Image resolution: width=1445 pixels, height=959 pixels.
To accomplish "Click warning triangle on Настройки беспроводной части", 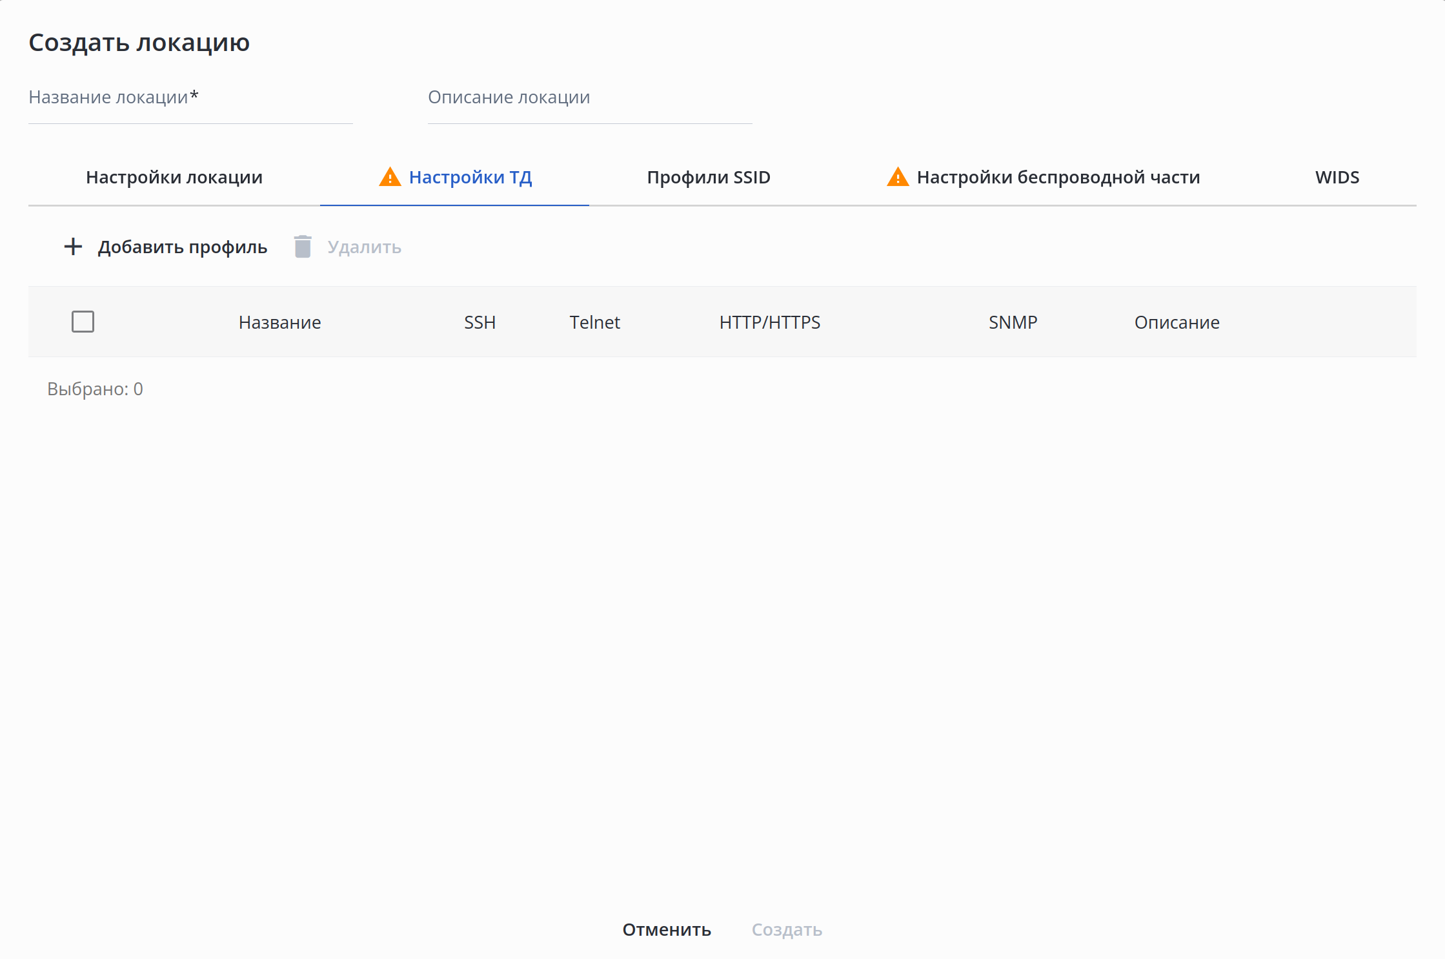I will (x=898, y=177).
